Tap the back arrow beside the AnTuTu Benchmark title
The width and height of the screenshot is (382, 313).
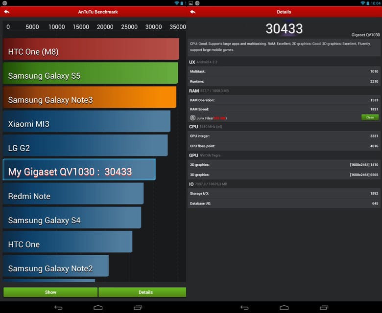click(6, 12)
